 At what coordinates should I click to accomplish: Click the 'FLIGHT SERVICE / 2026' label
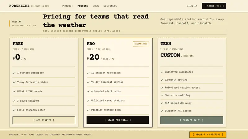pyautogui.click(x=24, y=25)
